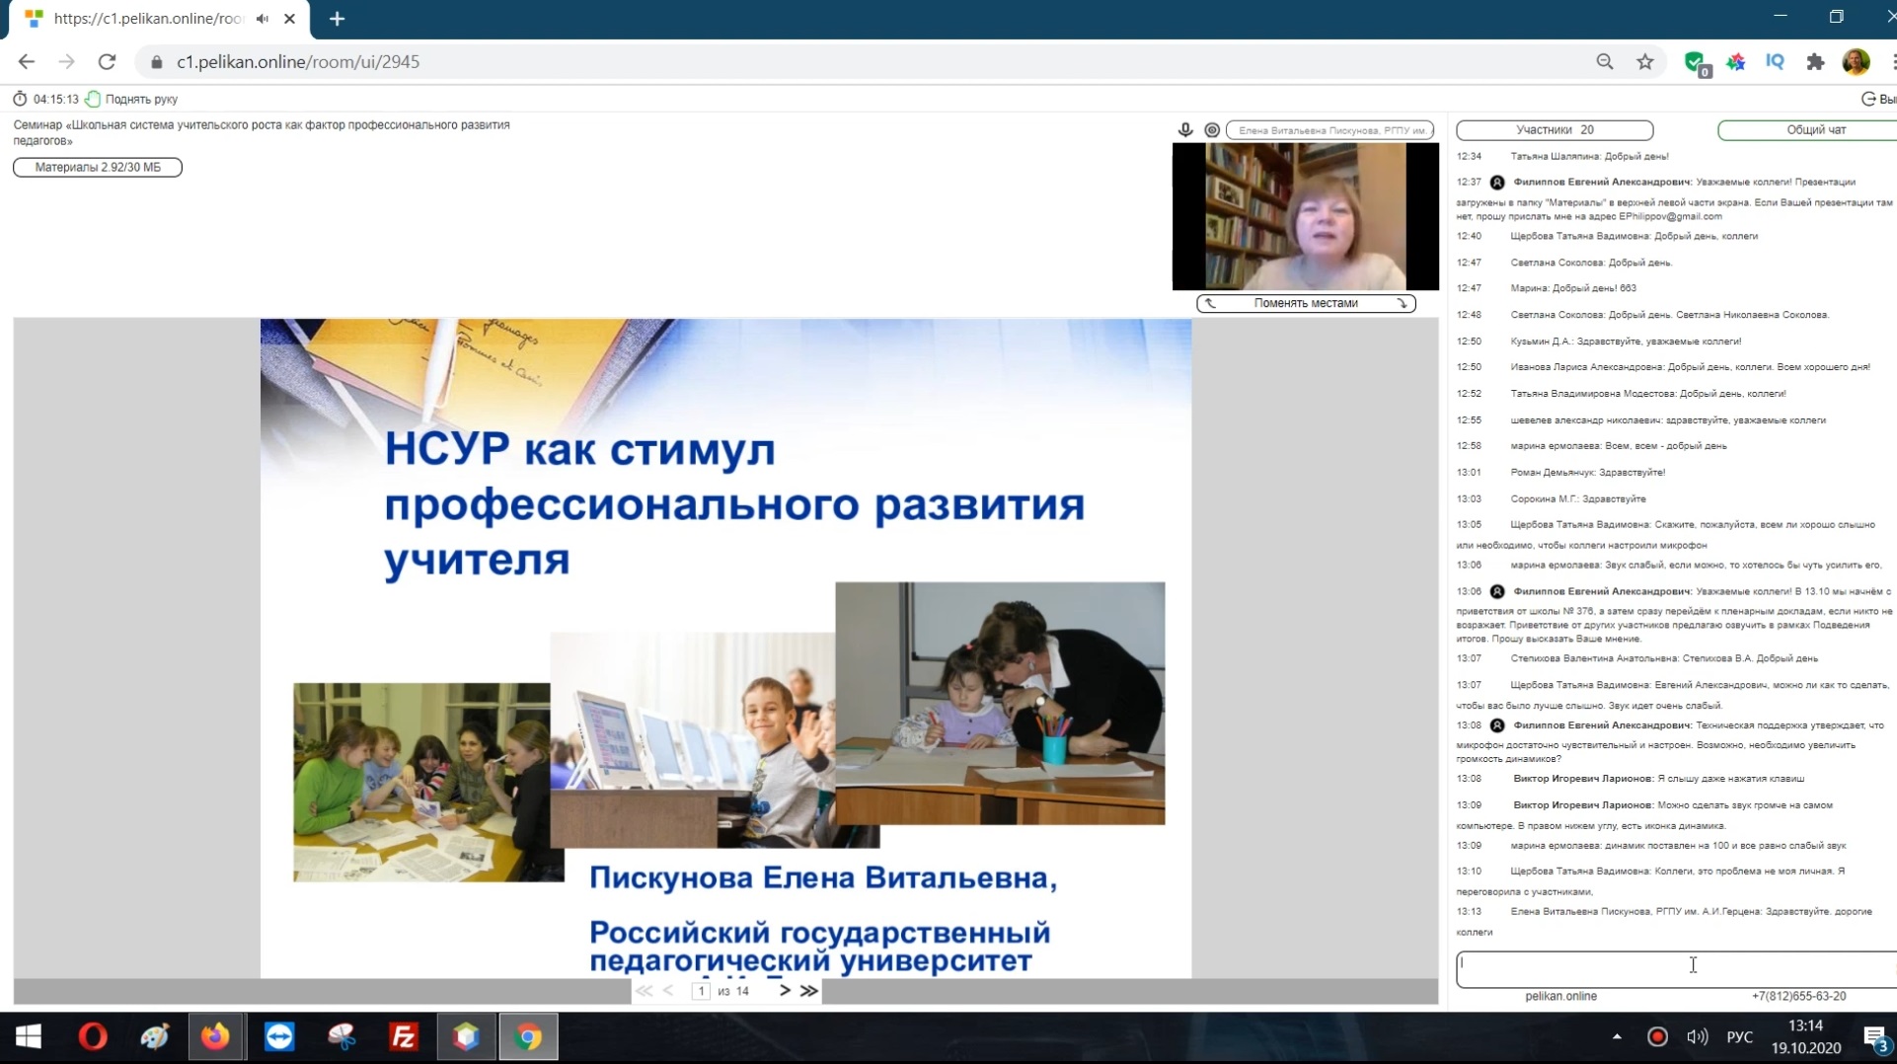The image size is (1897, 1064).
Task: Reload the current page
Action: (x=107, y=61)
